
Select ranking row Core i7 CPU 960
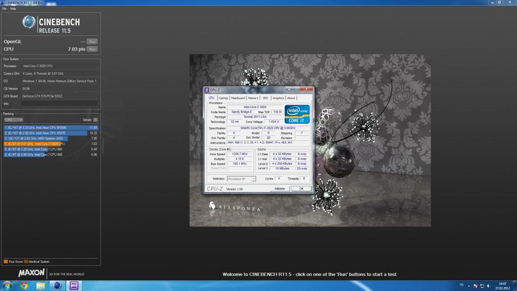click(51, 149)
